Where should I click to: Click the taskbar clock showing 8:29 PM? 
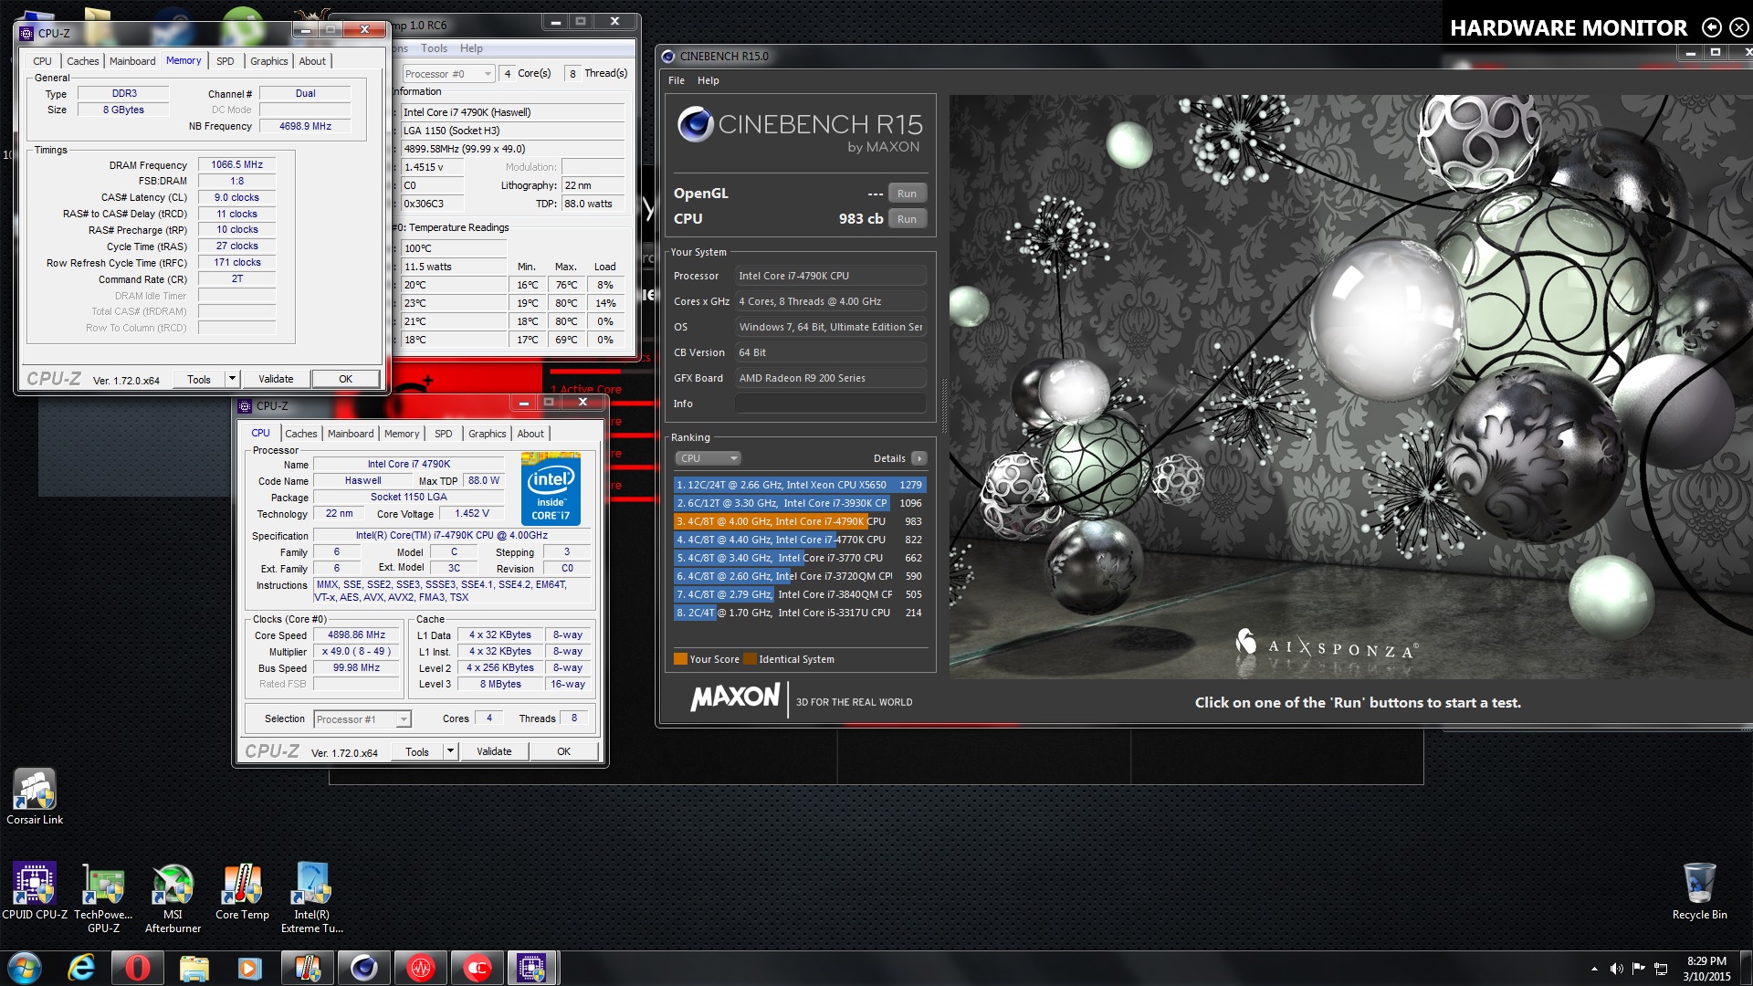click(1706, 968)
